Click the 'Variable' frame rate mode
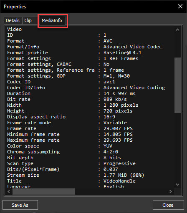This screenshot has width=187, height=213. click(x=115, y=123)
